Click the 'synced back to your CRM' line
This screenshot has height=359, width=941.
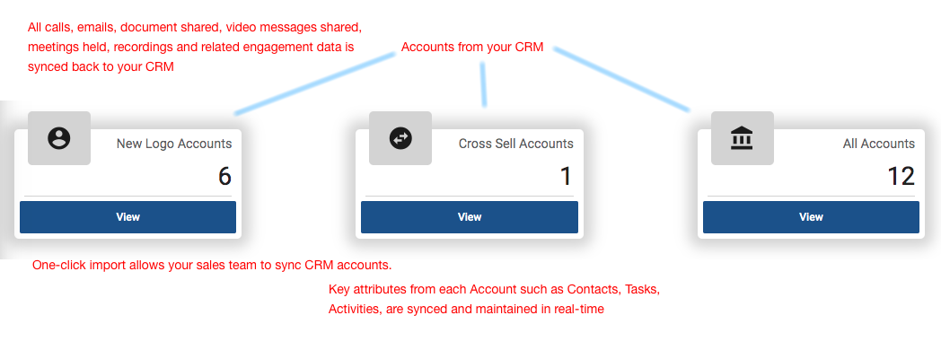(101, 66)
